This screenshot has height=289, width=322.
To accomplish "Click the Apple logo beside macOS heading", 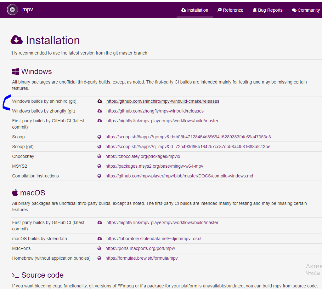I will click(x=15, y=193).
